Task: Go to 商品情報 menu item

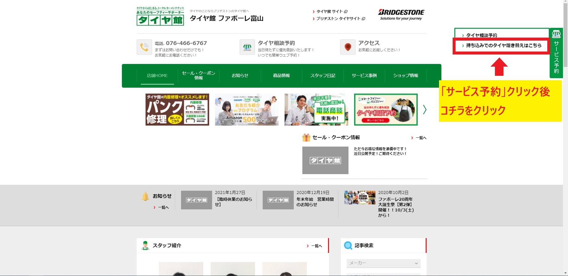Action: (281, 76)
